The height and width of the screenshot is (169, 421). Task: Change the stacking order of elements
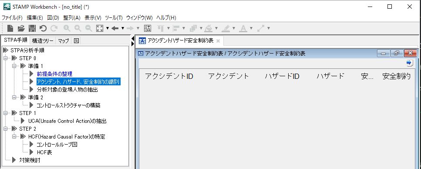(193, 28)
